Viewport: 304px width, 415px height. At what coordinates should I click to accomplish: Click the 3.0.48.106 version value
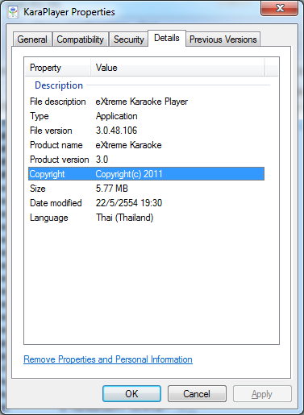coord(116,131)
